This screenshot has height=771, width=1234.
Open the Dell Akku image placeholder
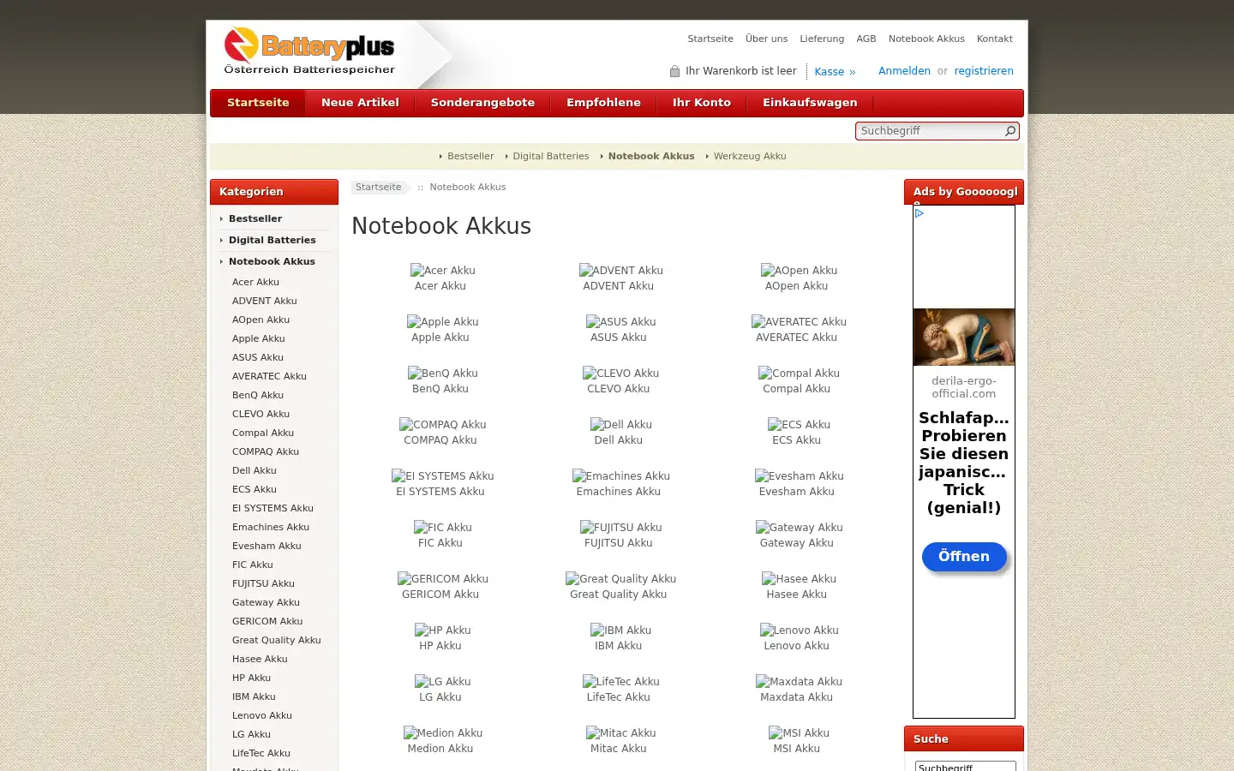621,425
